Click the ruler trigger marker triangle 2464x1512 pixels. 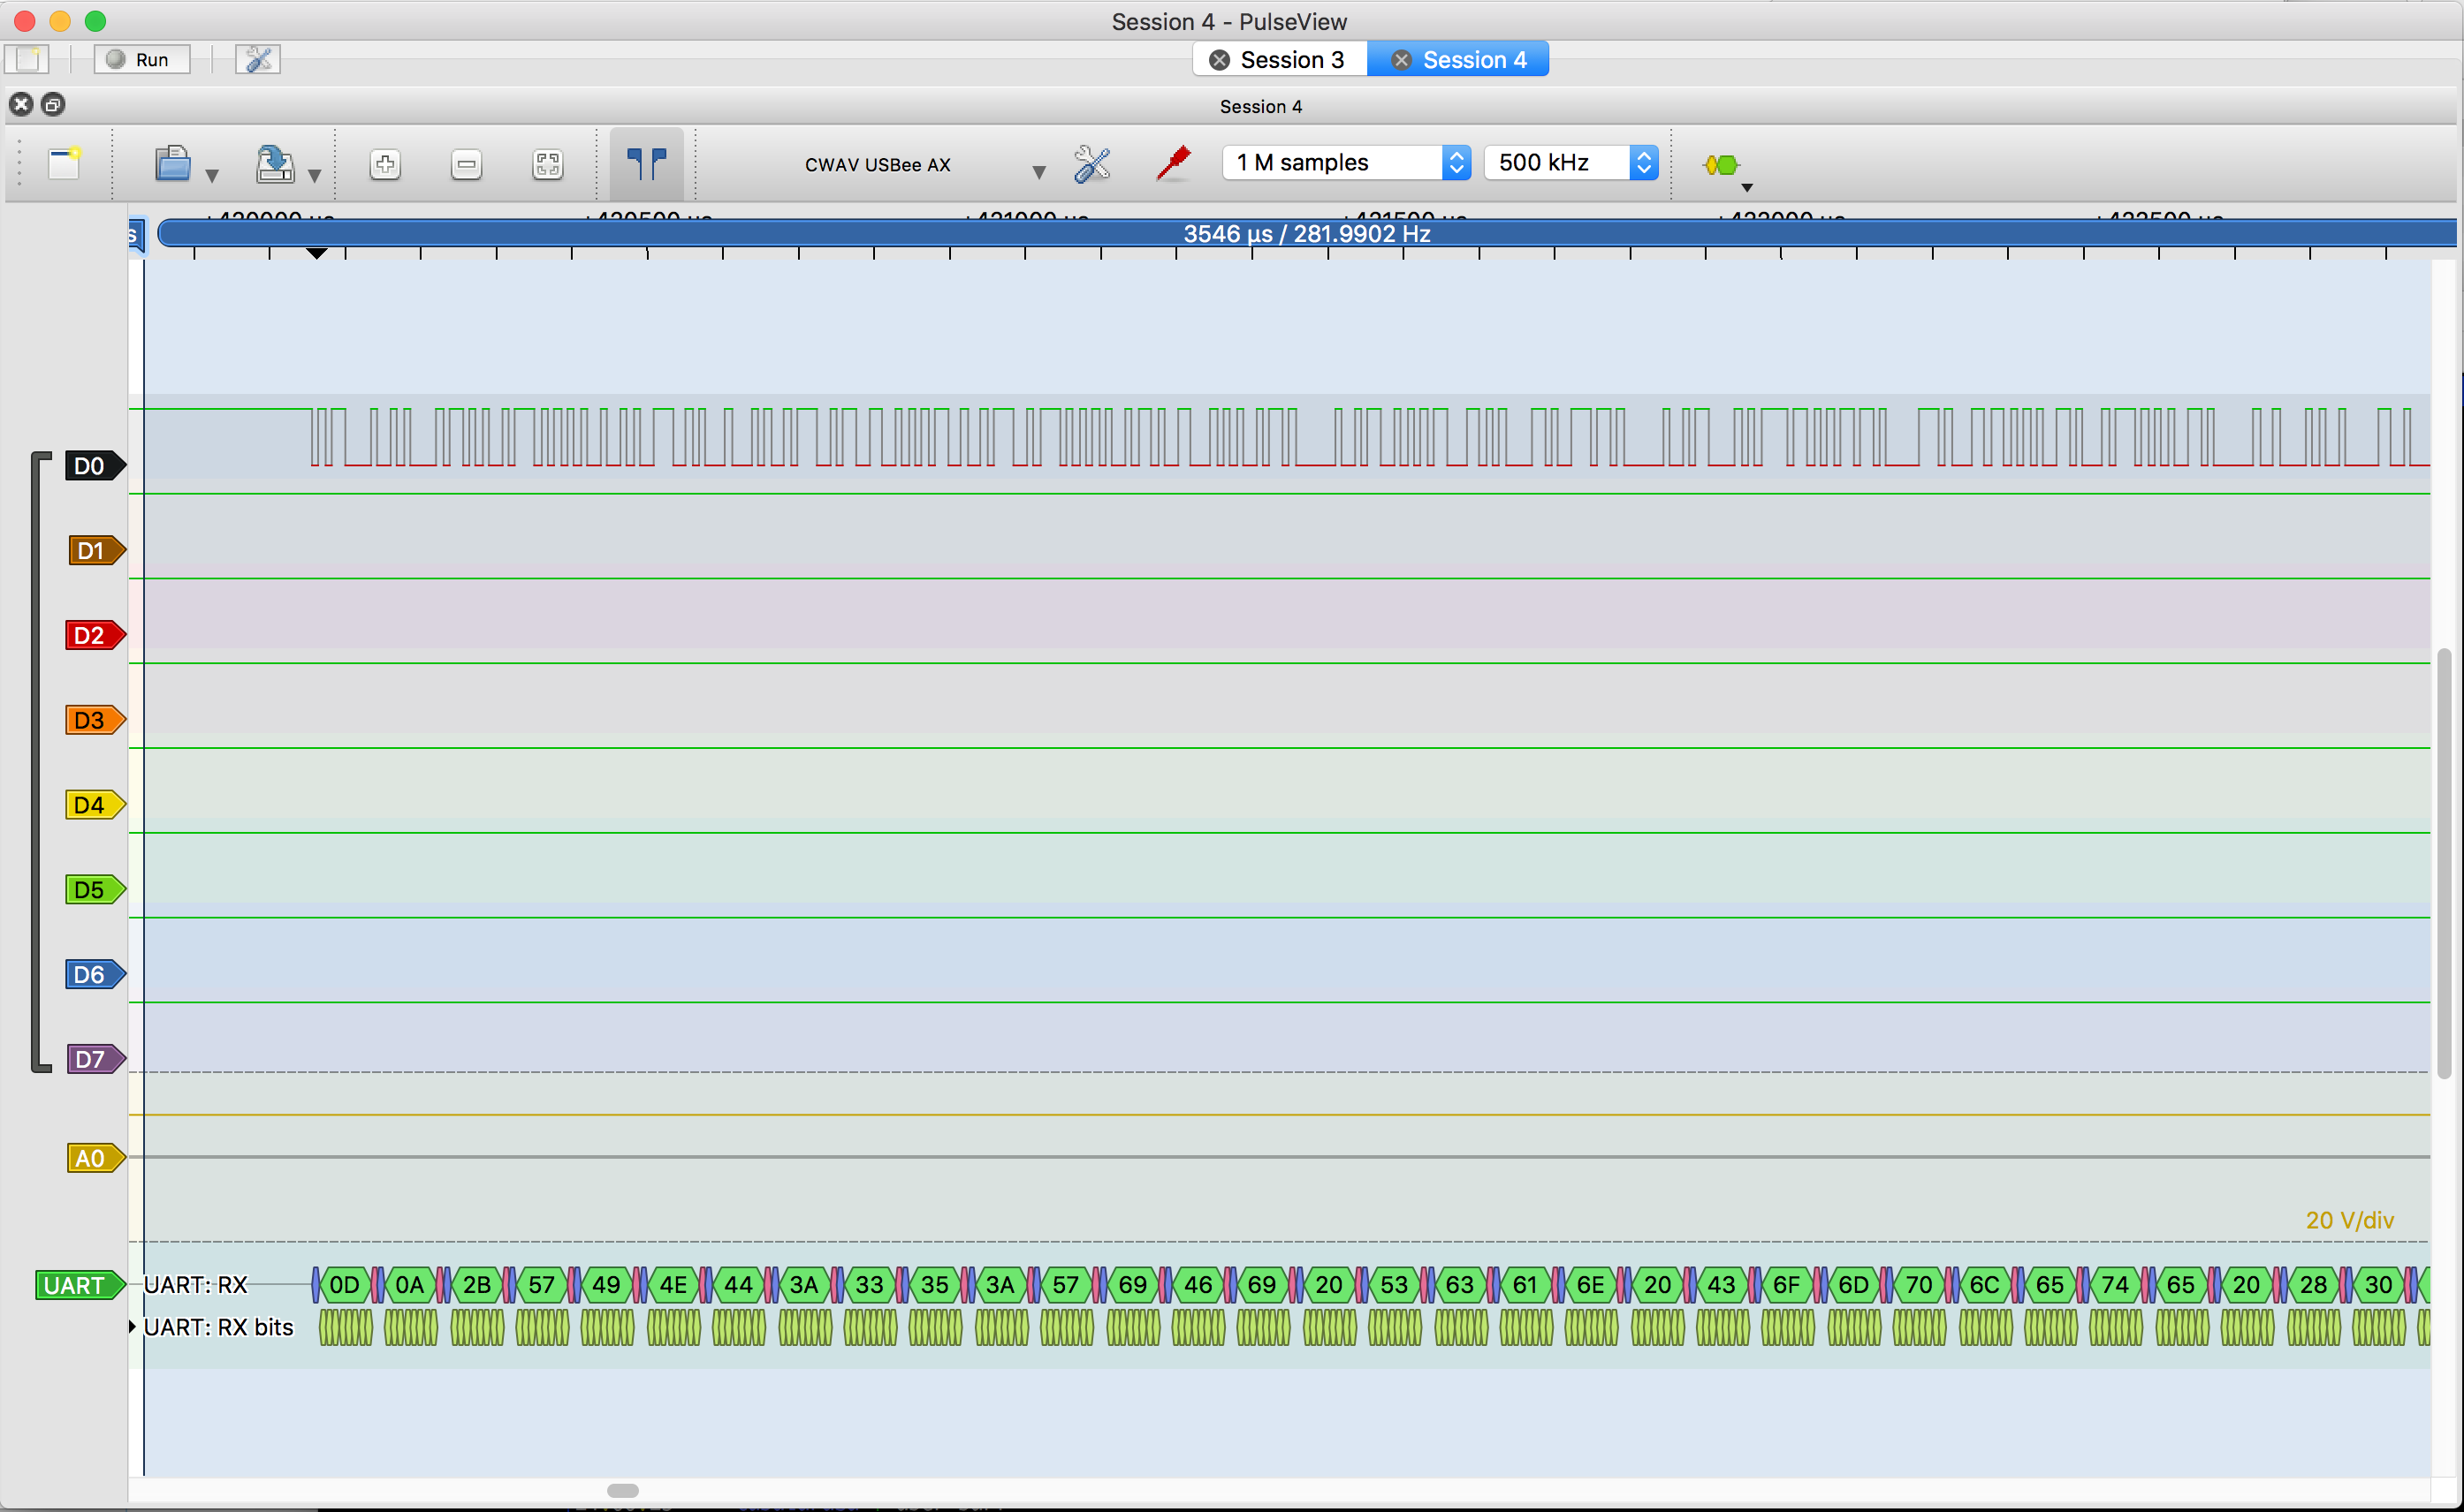point(316,254)
